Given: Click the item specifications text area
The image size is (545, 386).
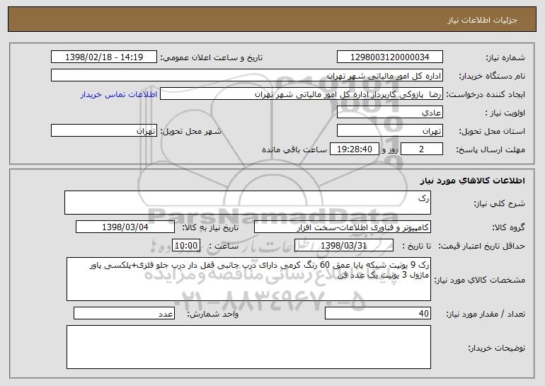Looking at the screenshot, I should pos(248,279).
